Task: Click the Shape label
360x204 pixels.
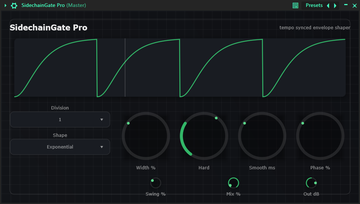Action: pyautogui.click(x=60, y=135)
